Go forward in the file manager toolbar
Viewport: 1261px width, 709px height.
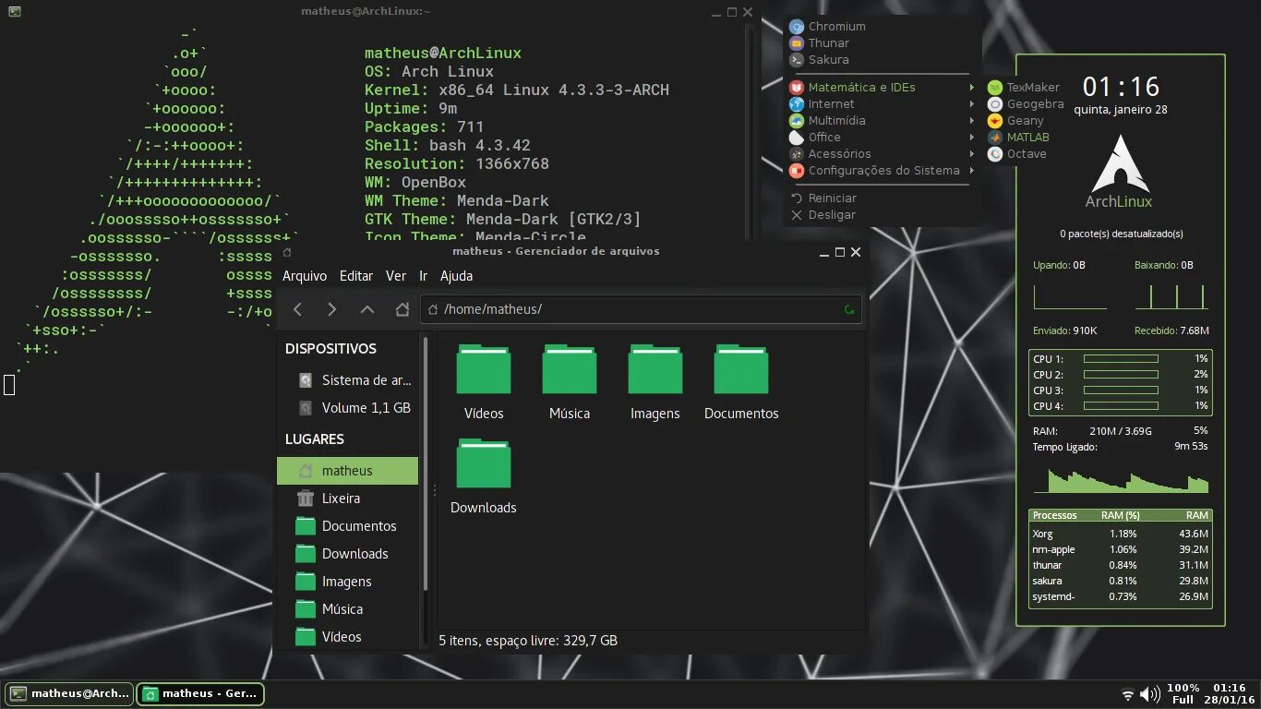(332, 309)
